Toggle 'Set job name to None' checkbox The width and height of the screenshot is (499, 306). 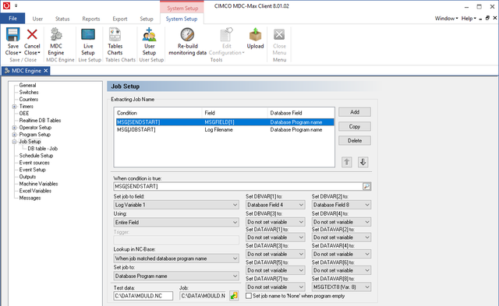pos(249,296)
